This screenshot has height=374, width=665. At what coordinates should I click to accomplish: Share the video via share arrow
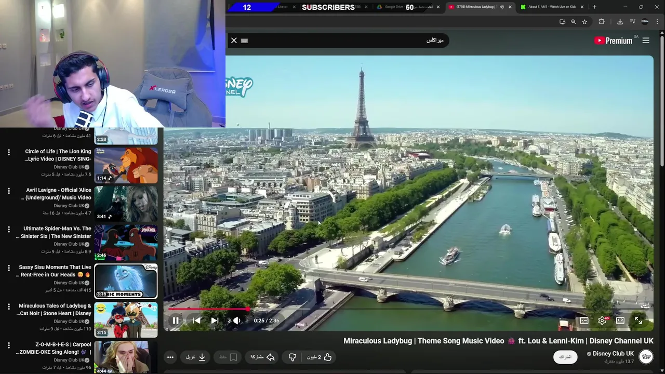click(x=262, y=357)
